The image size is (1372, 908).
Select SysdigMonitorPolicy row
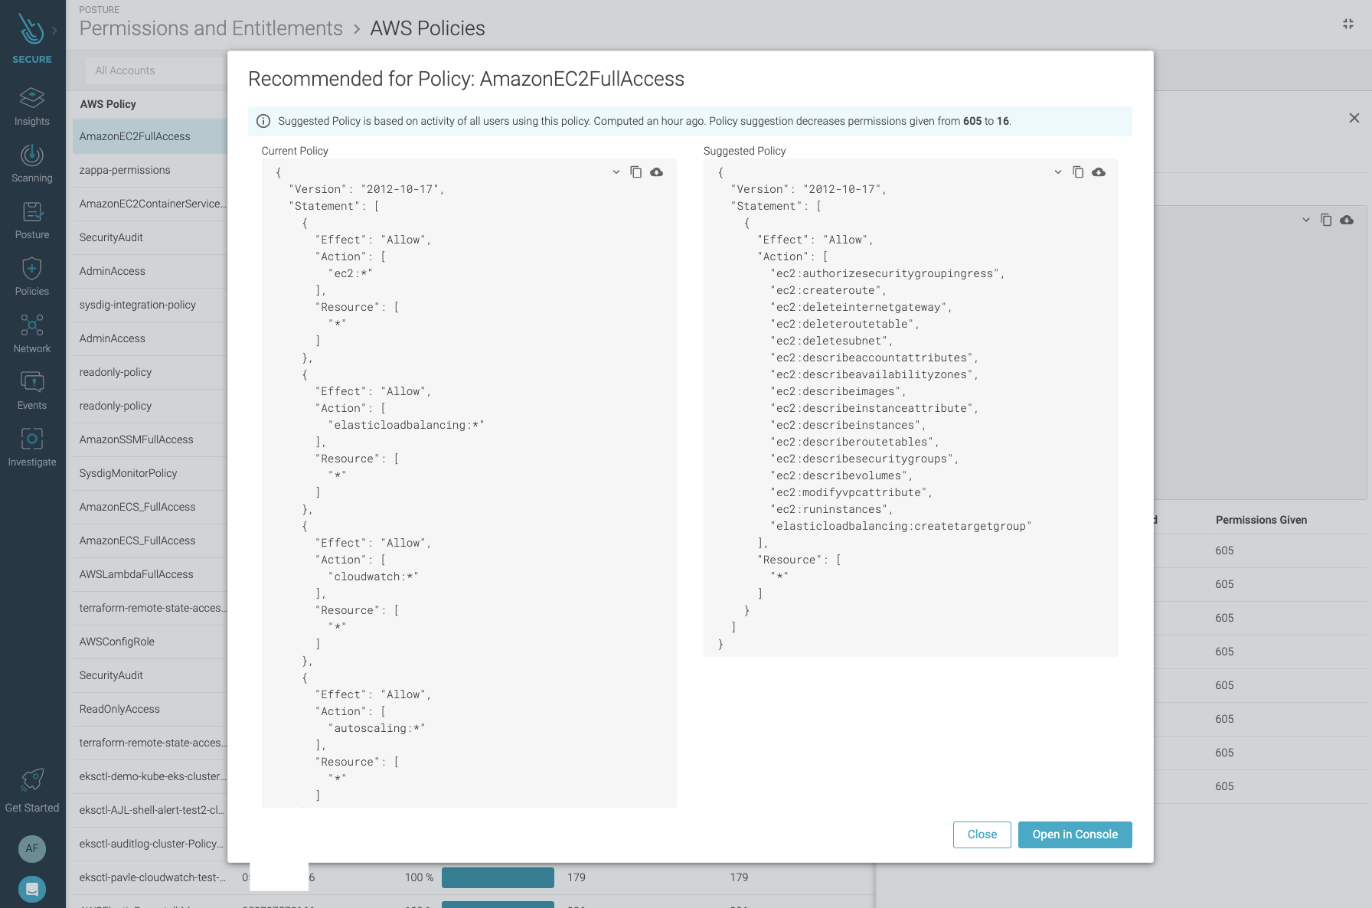pyautogui.click(x=150, y=473)
